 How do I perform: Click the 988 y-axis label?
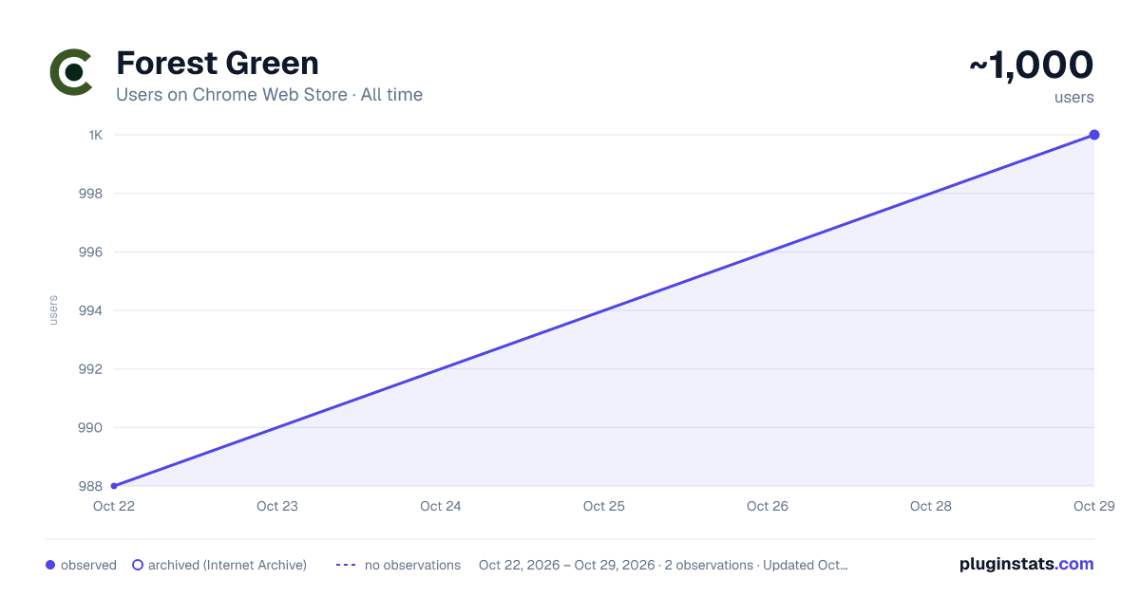pos(91,486)
